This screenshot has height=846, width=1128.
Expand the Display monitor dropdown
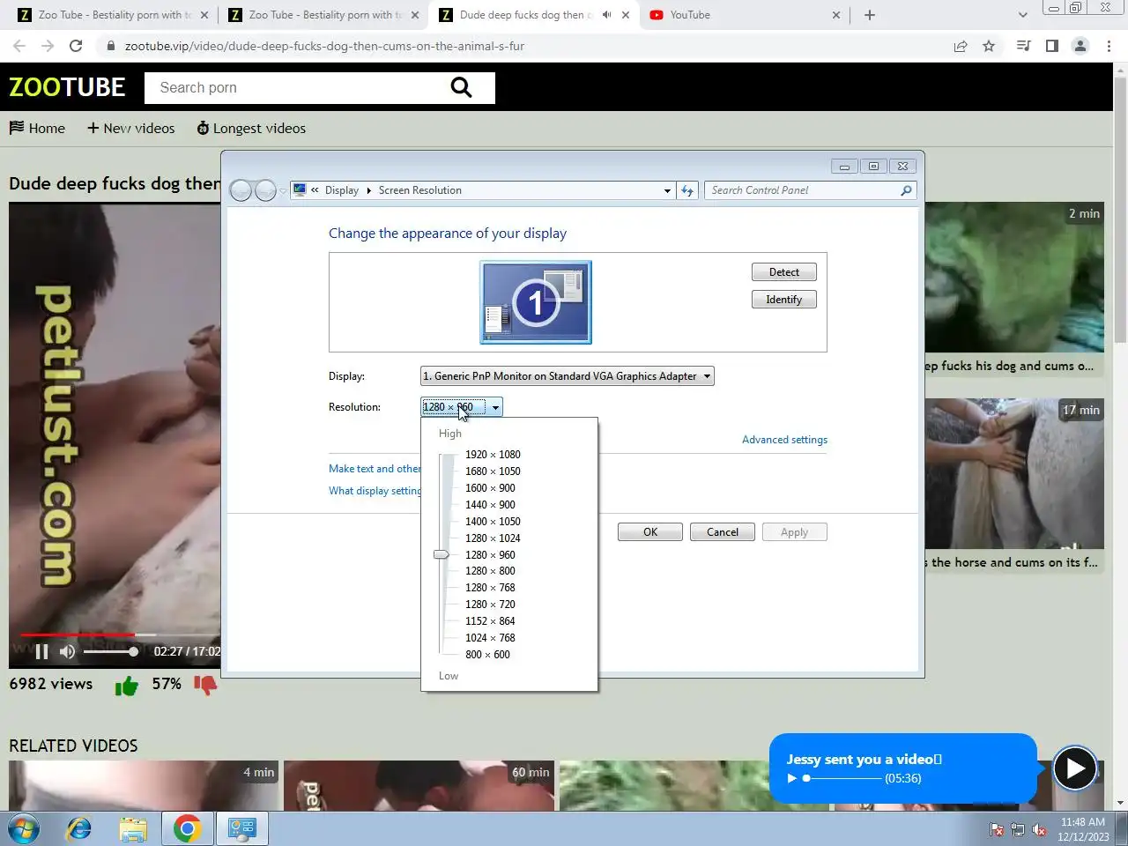click(x=568, y=376)
